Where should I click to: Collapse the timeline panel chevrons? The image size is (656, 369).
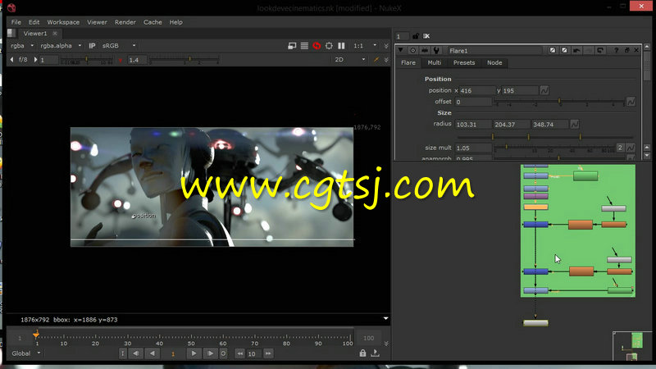click(386, 344)
